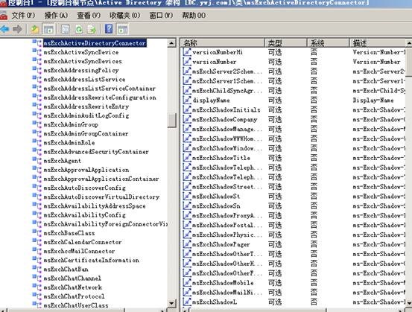This screenshot has height=312, width=412.
Task: Sort by the 系统 column header
Action: click(x=328, y=42)
